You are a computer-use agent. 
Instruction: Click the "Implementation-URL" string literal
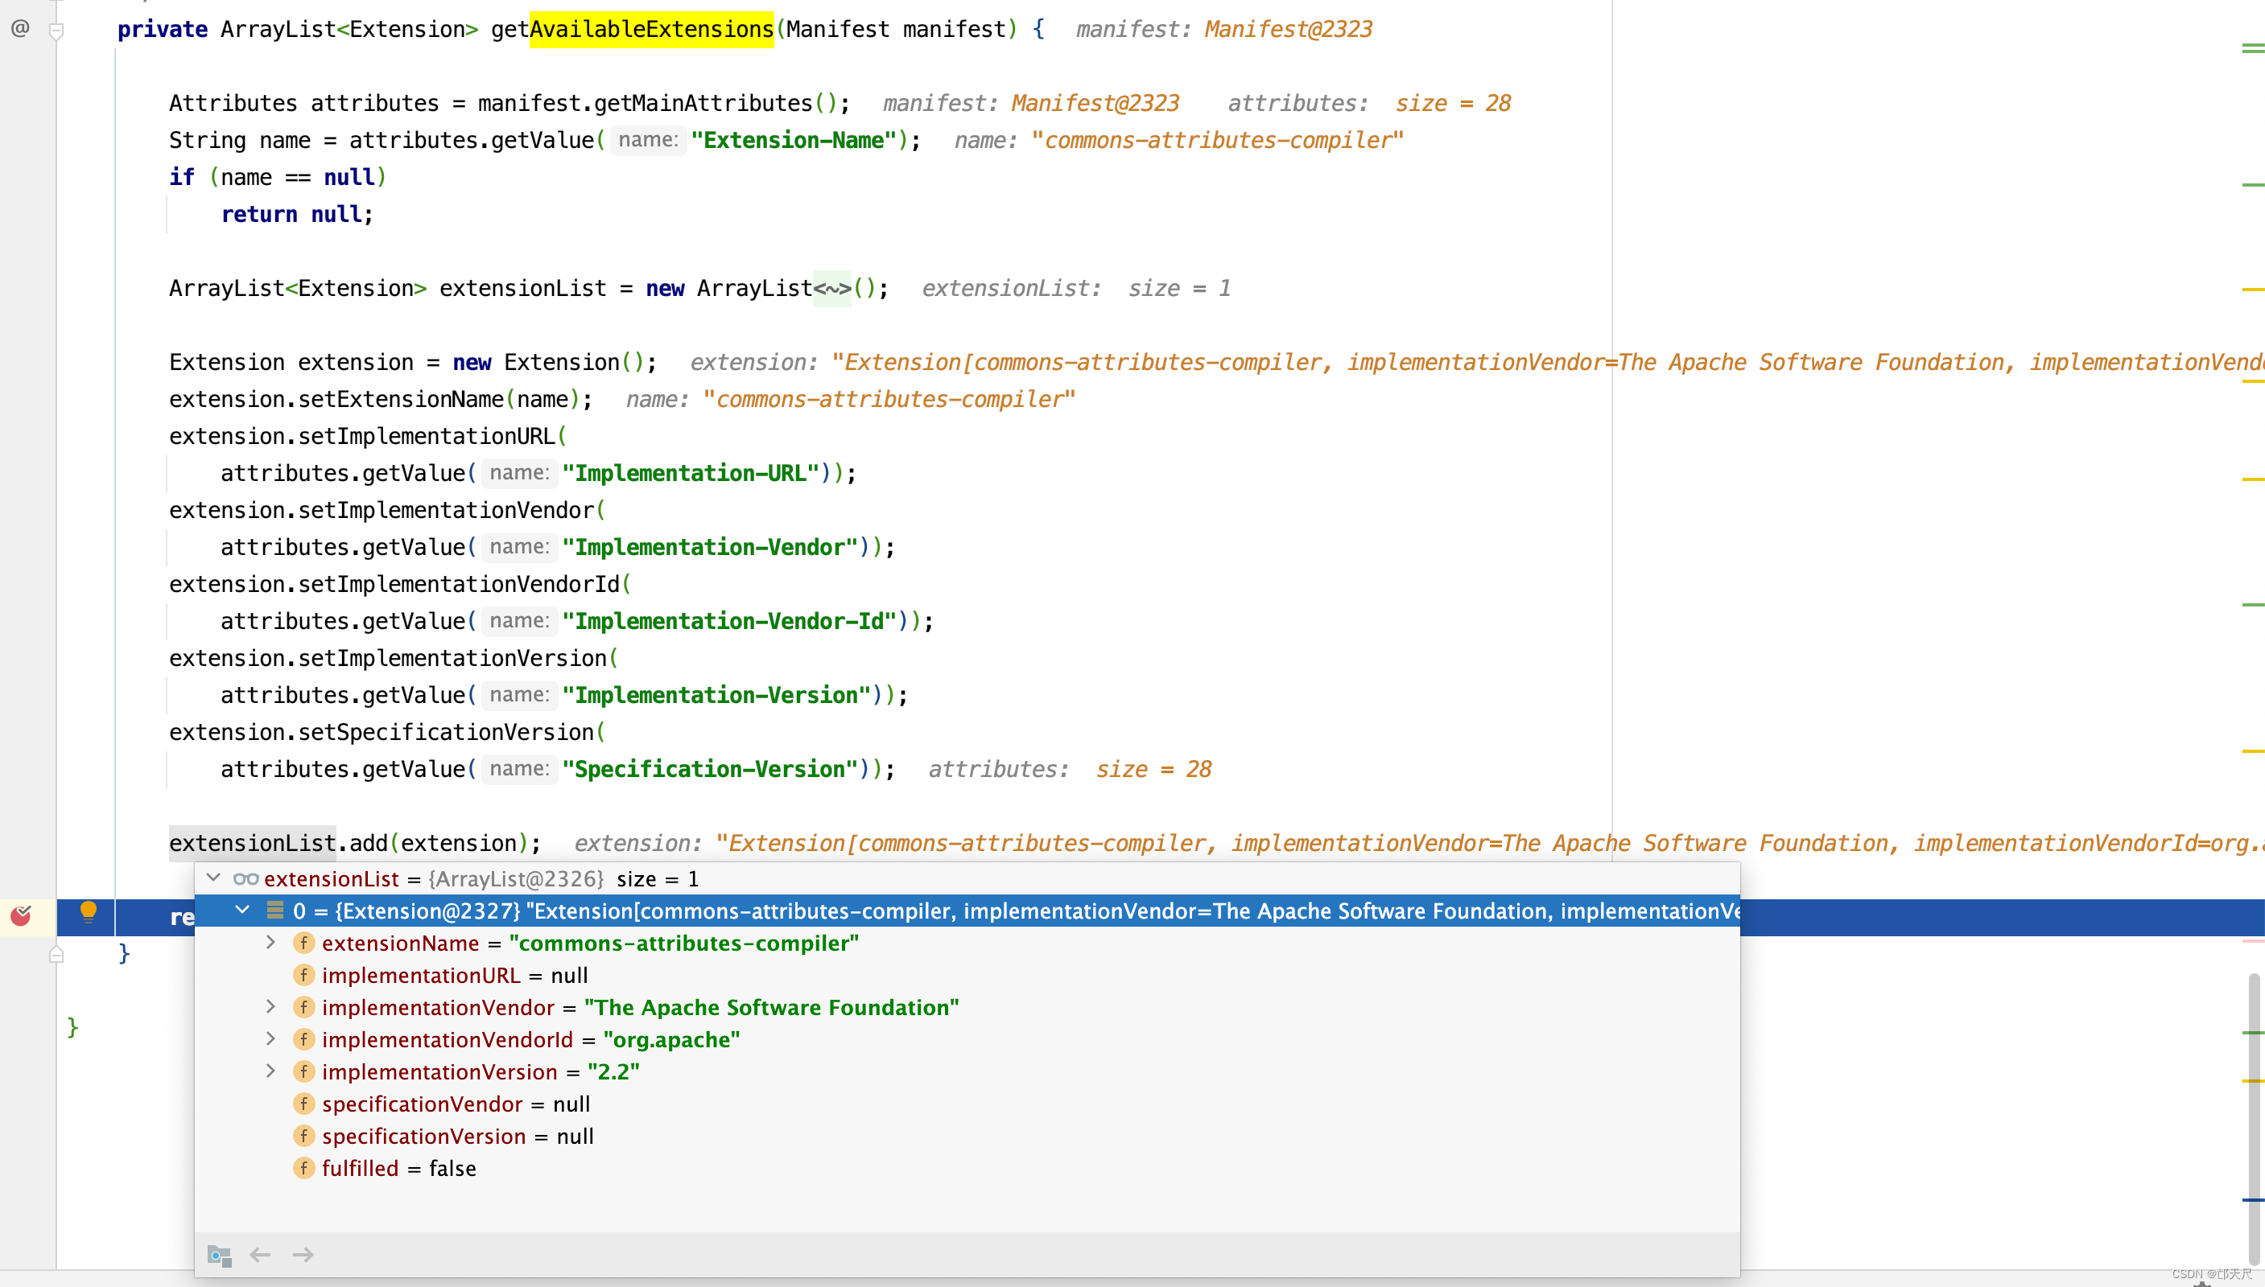pyautogui.click(x=691, y=473)
